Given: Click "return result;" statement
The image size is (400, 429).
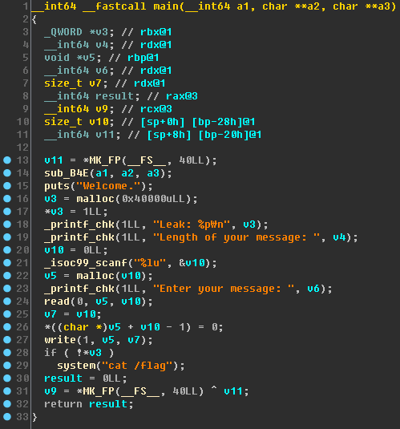Looking at the screenshot, I should (89, 404).
